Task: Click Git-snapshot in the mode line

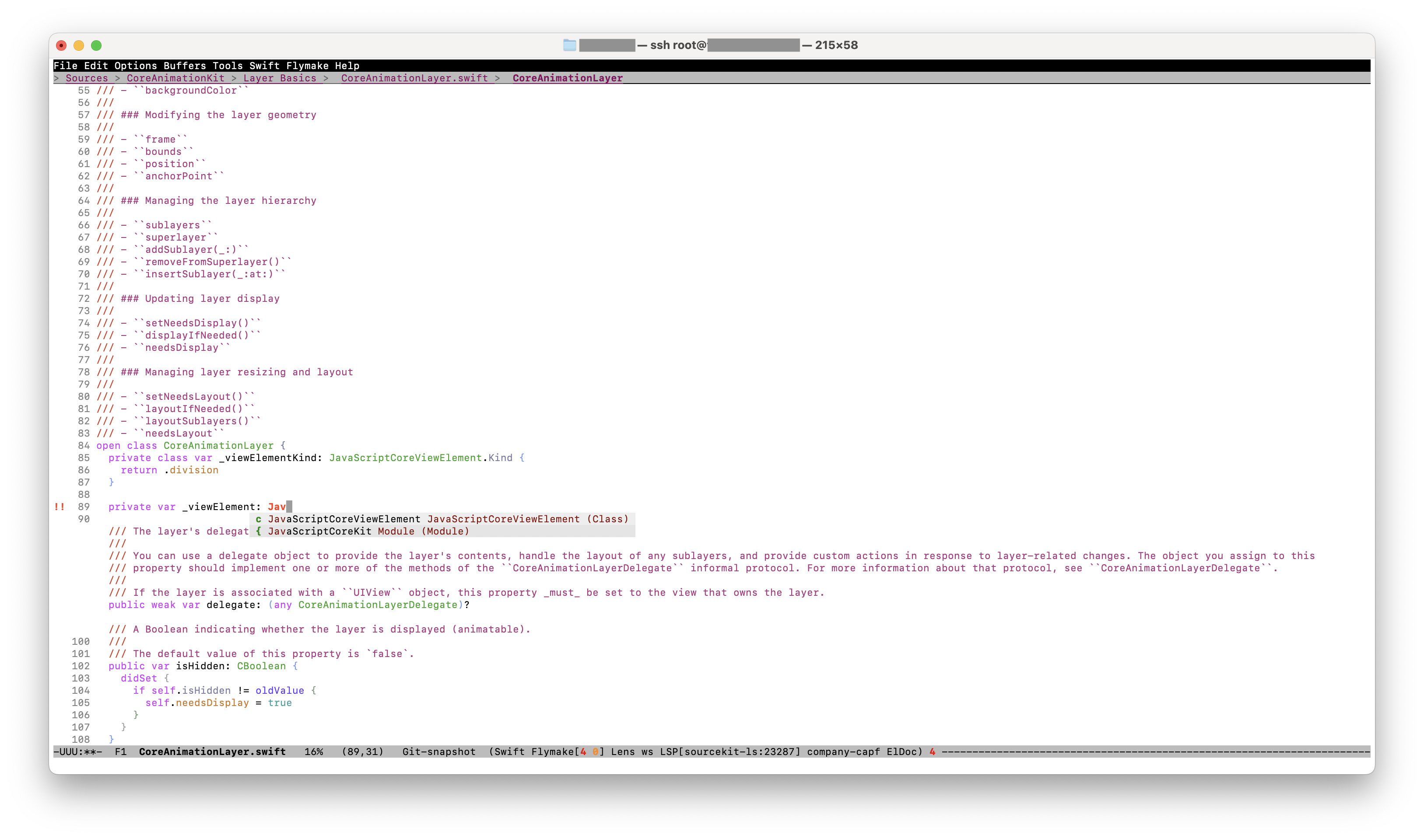Action: pyautogui.click(x=439, y=752)
